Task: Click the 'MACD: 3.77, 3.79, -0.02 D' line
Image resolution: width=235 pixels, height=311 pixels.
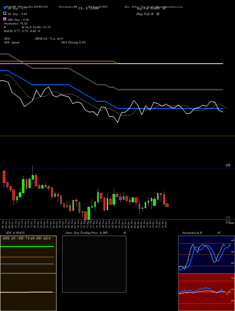Action: [22, 31]
